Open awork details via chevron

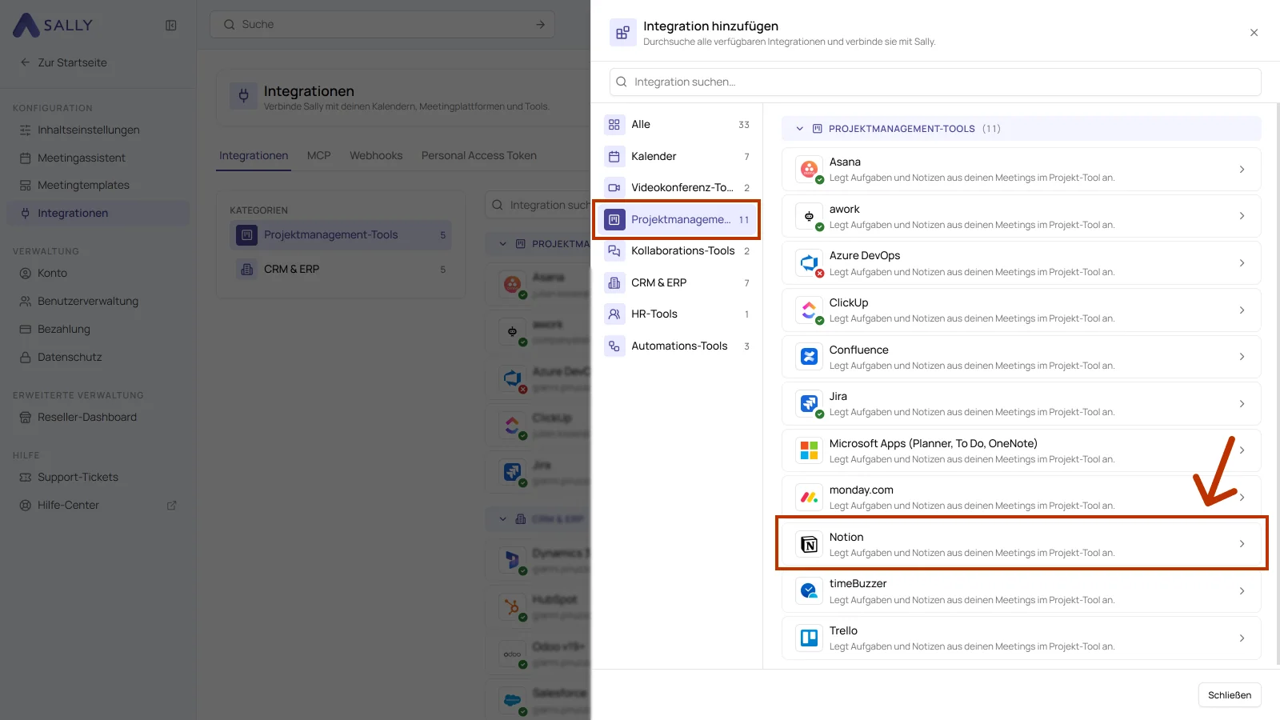point(1242,216)
